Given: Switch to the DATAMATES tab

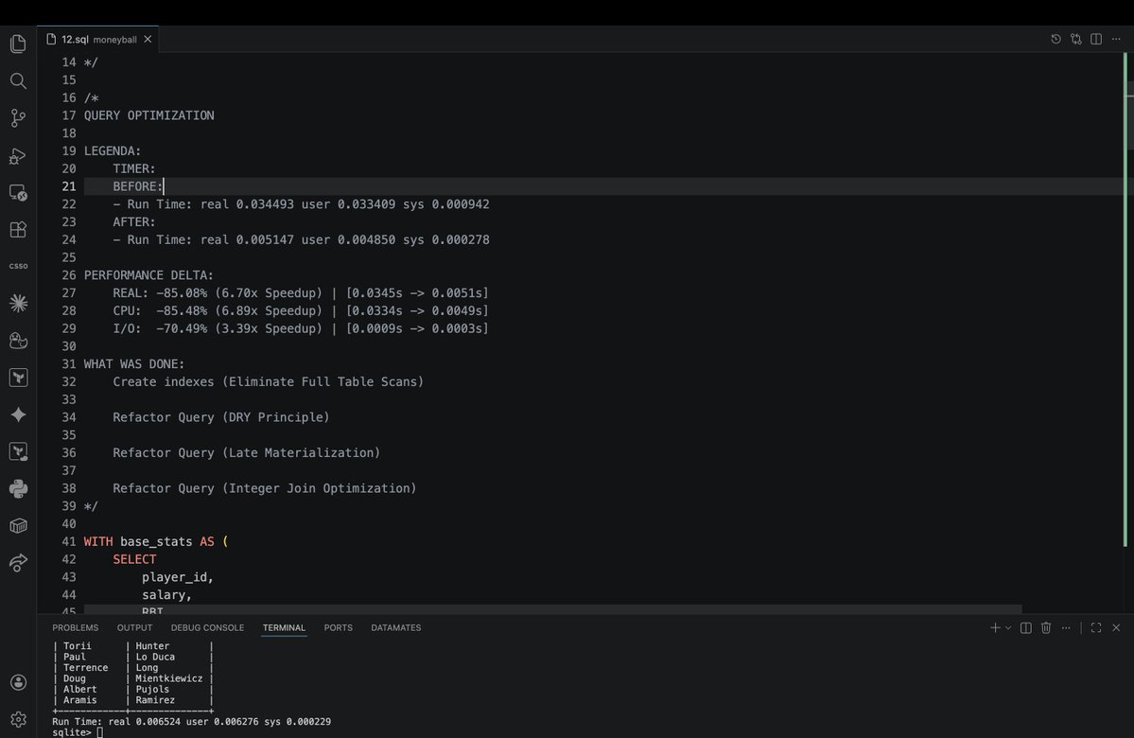Looking at the screenshot, I should 395,628.
